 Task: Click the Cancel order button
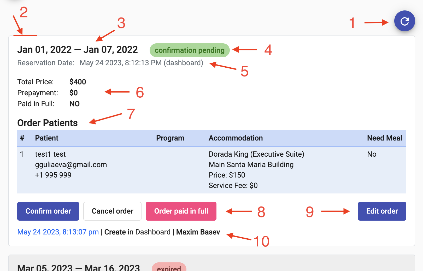(x=112, y=211)
